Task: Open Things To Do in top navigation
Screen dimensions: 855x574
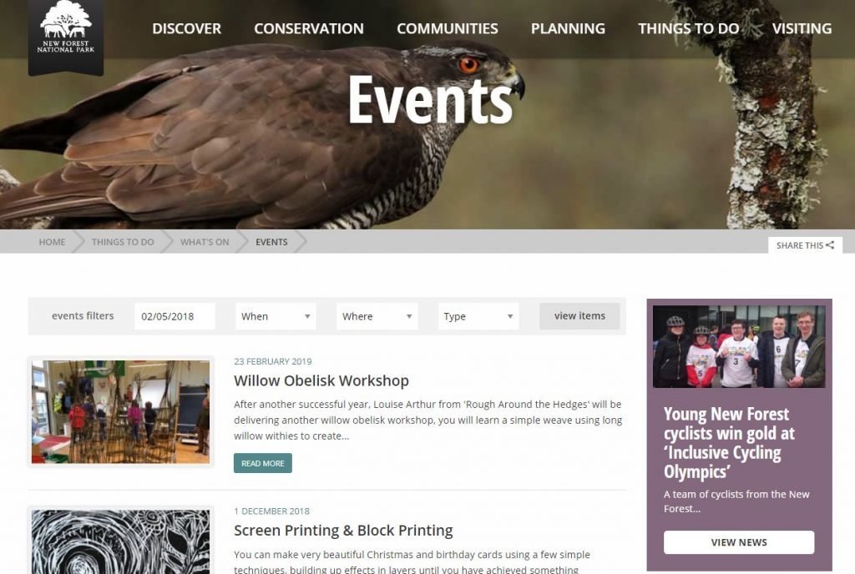Action: (689, 28)
